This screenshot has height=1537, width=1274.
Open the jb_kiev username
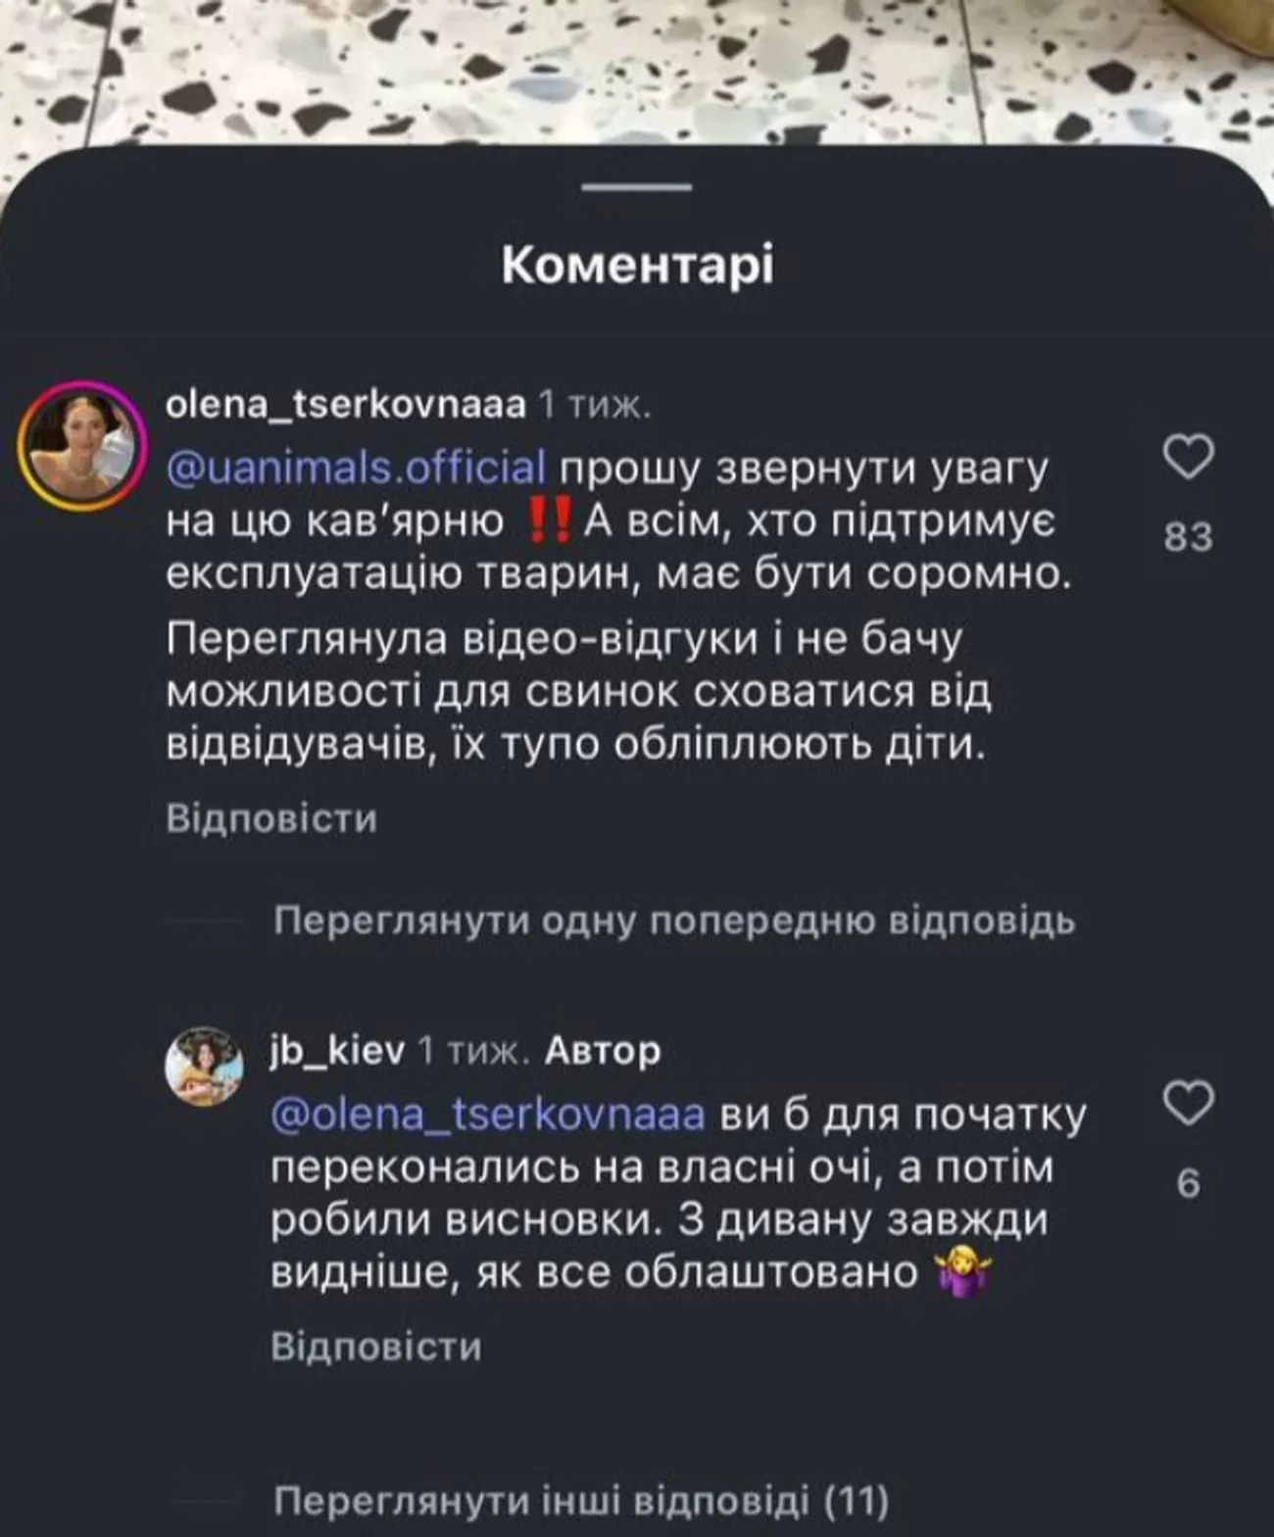(336, 1051)
